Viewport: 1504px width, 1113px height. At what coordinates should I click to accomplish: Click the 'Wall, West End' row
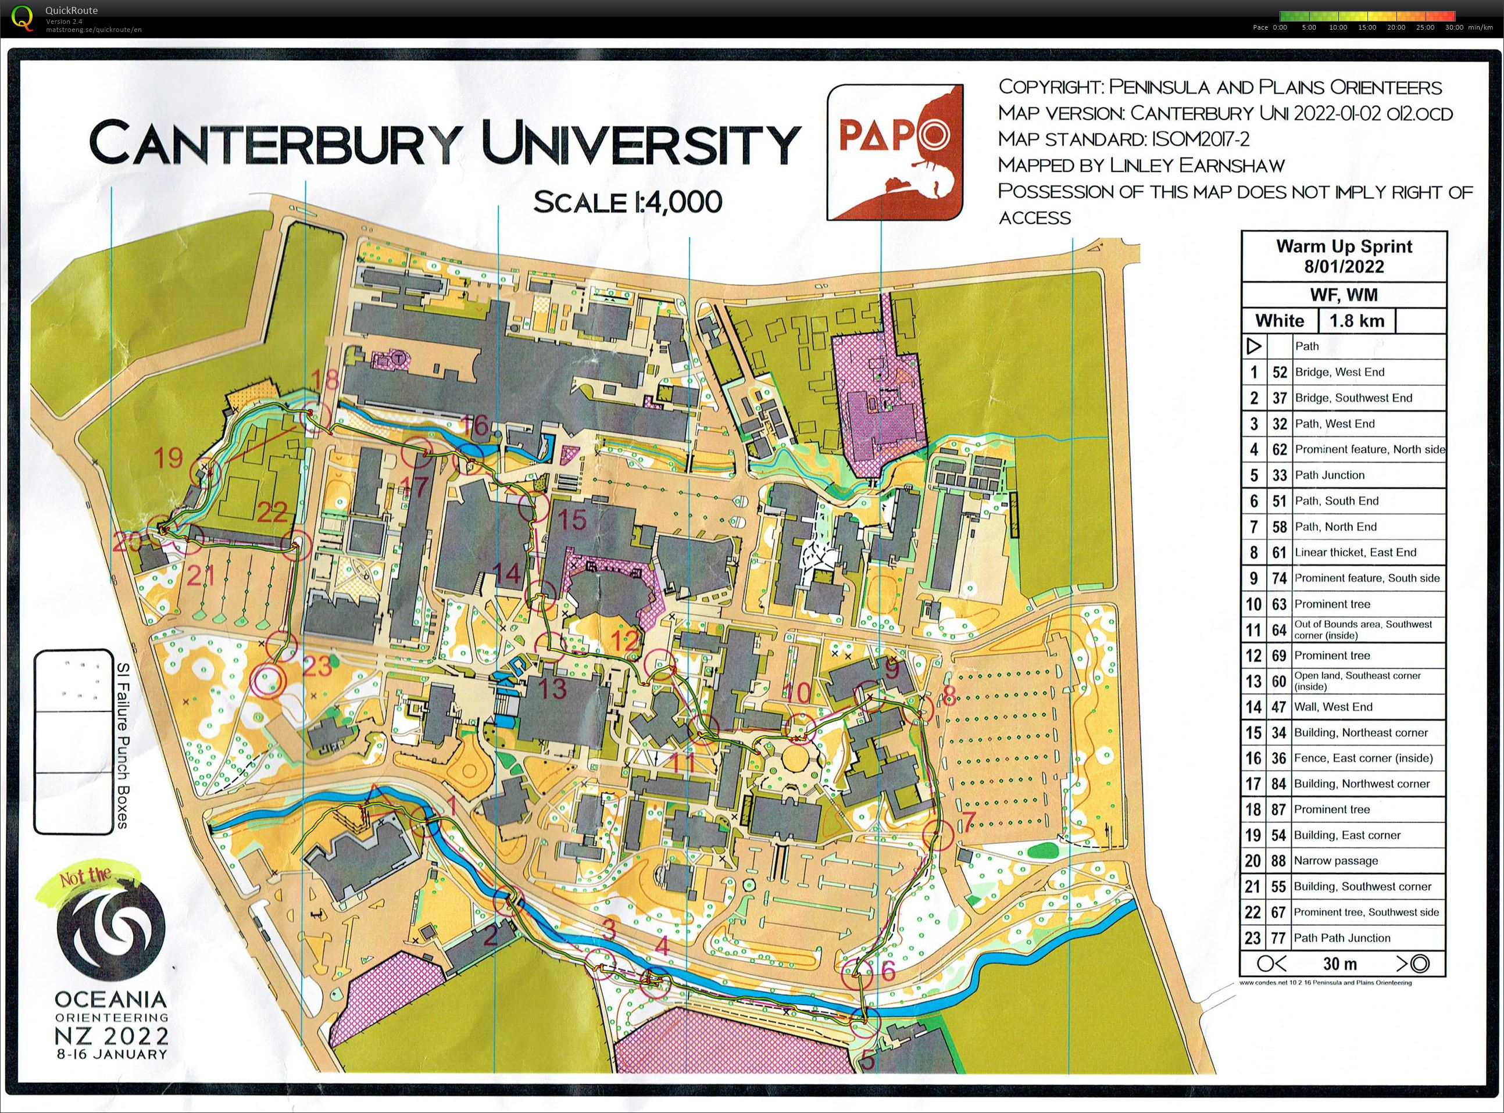1344,707
